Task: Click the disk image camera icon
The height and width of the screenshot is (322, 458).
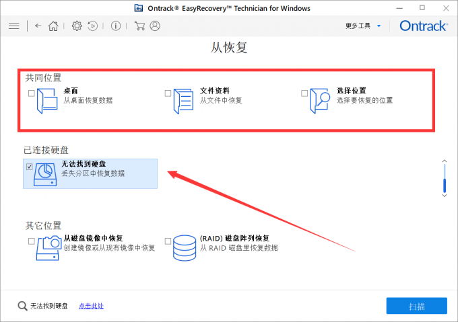Action: [48, 248]
